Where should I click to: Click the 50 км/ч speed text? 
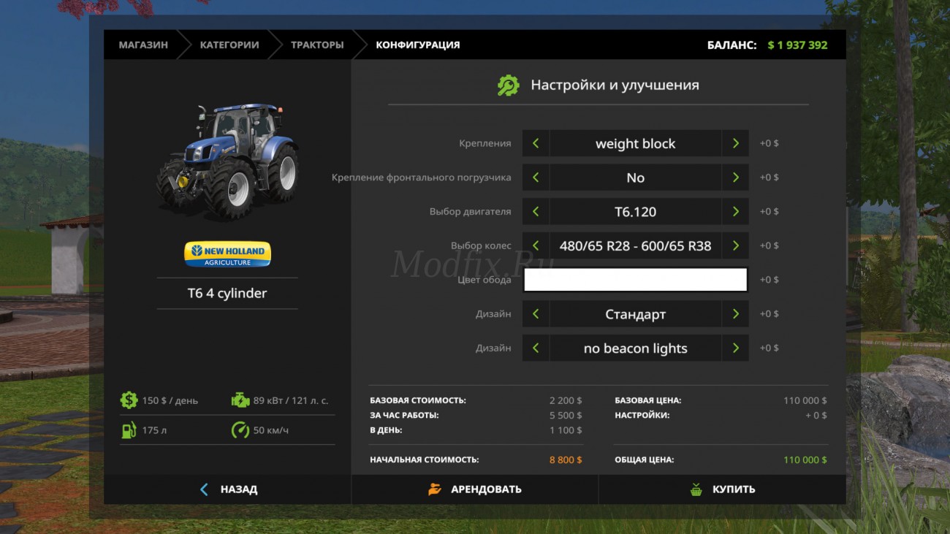(x=270, y=430)
